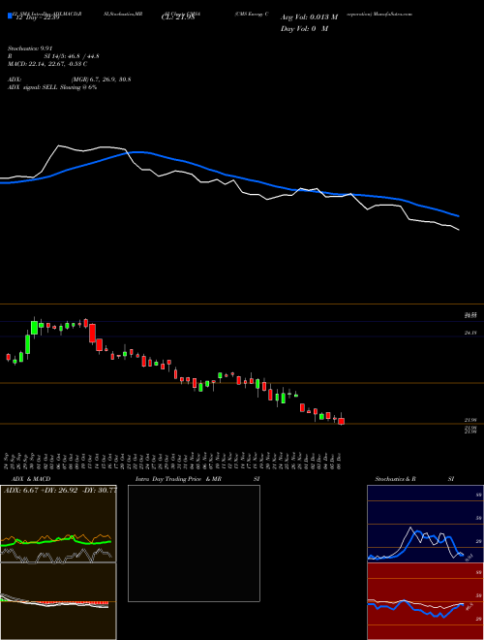Click the 'Avg Vol: 0.013 M' label

(x=309, y=17)
